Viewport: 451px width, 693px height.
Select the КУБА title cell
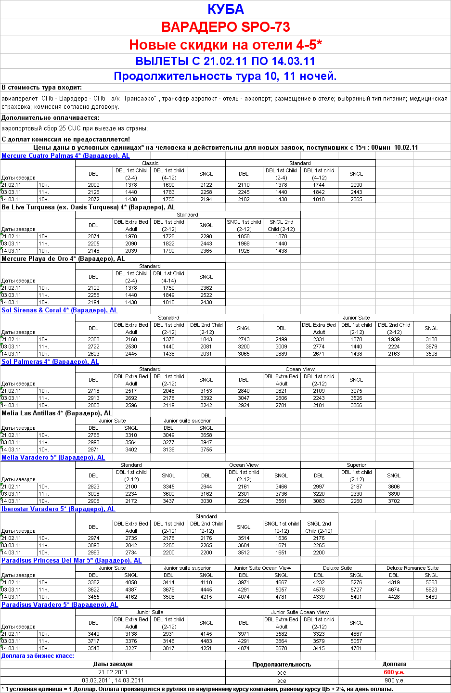click(x=225, y=9)
